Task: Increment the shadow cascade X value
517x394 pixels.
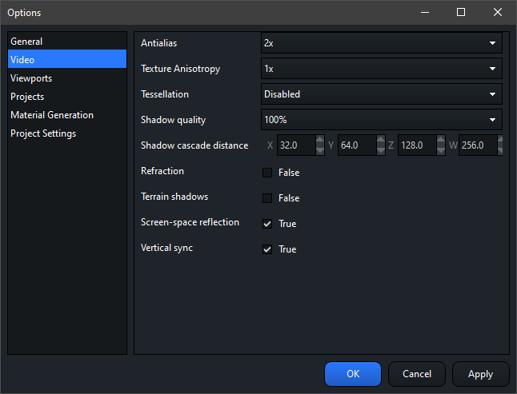Action: click(320, 141)
